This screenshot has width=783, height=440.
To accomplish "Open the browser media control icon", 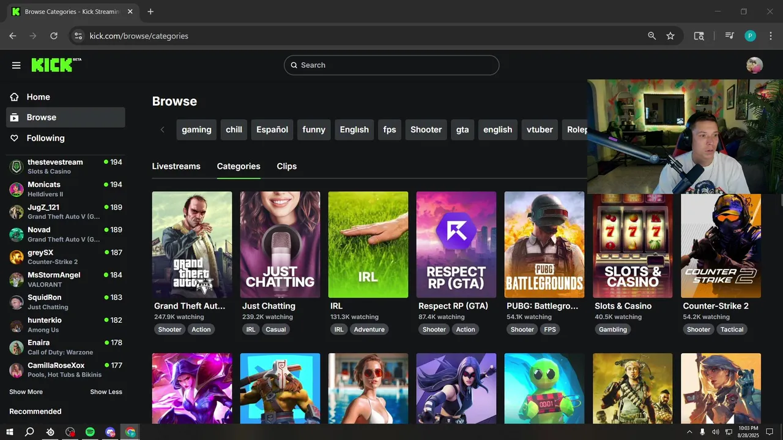I will [x=729, y=36].
